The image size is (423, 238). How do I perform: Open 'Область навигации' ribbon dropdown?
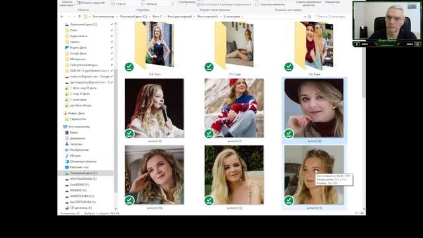(67, 3)
